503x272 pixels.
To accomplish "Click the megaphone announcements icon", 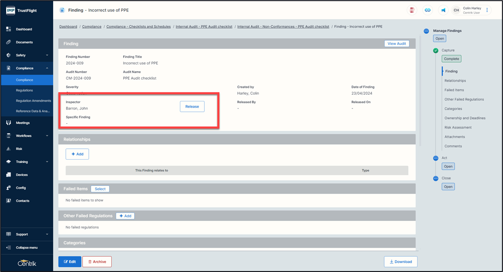I will click(x=443, y=10).
